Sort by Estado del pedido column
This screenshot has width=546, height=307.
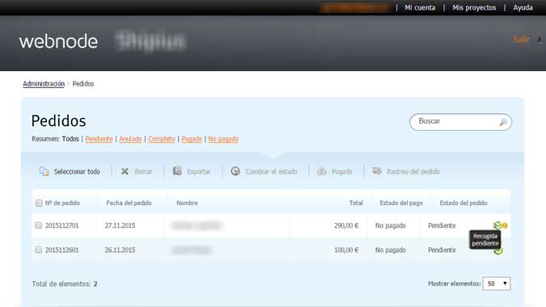click(463, 203)
